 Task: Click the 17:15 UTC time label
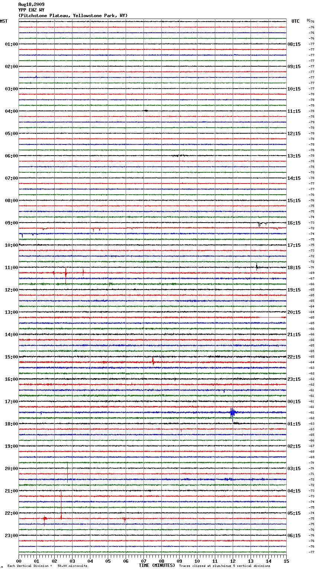click(294, 245)
